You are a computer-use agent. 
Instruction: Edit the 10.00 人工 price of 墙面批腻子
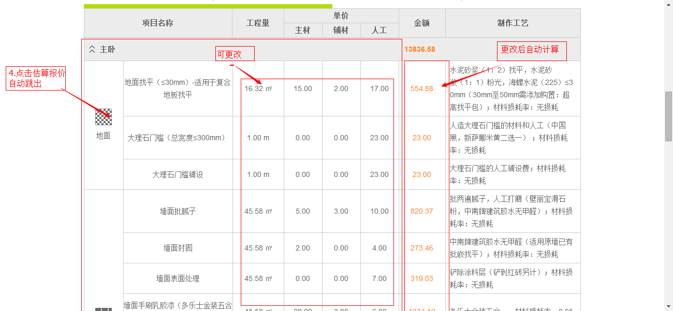pyautogui.click(x=379, y=211)
